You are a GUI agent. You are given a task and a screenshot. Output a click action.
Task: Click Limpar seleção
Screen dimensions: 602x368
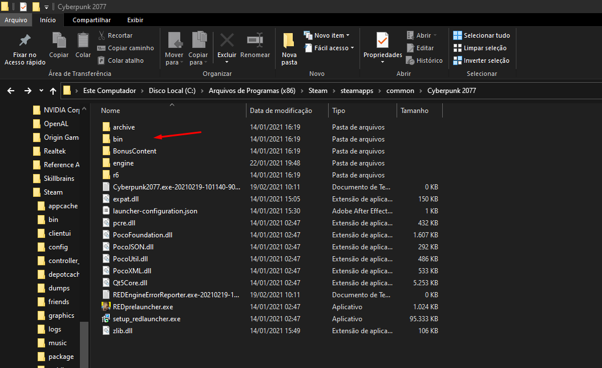(x=480, y=48)
